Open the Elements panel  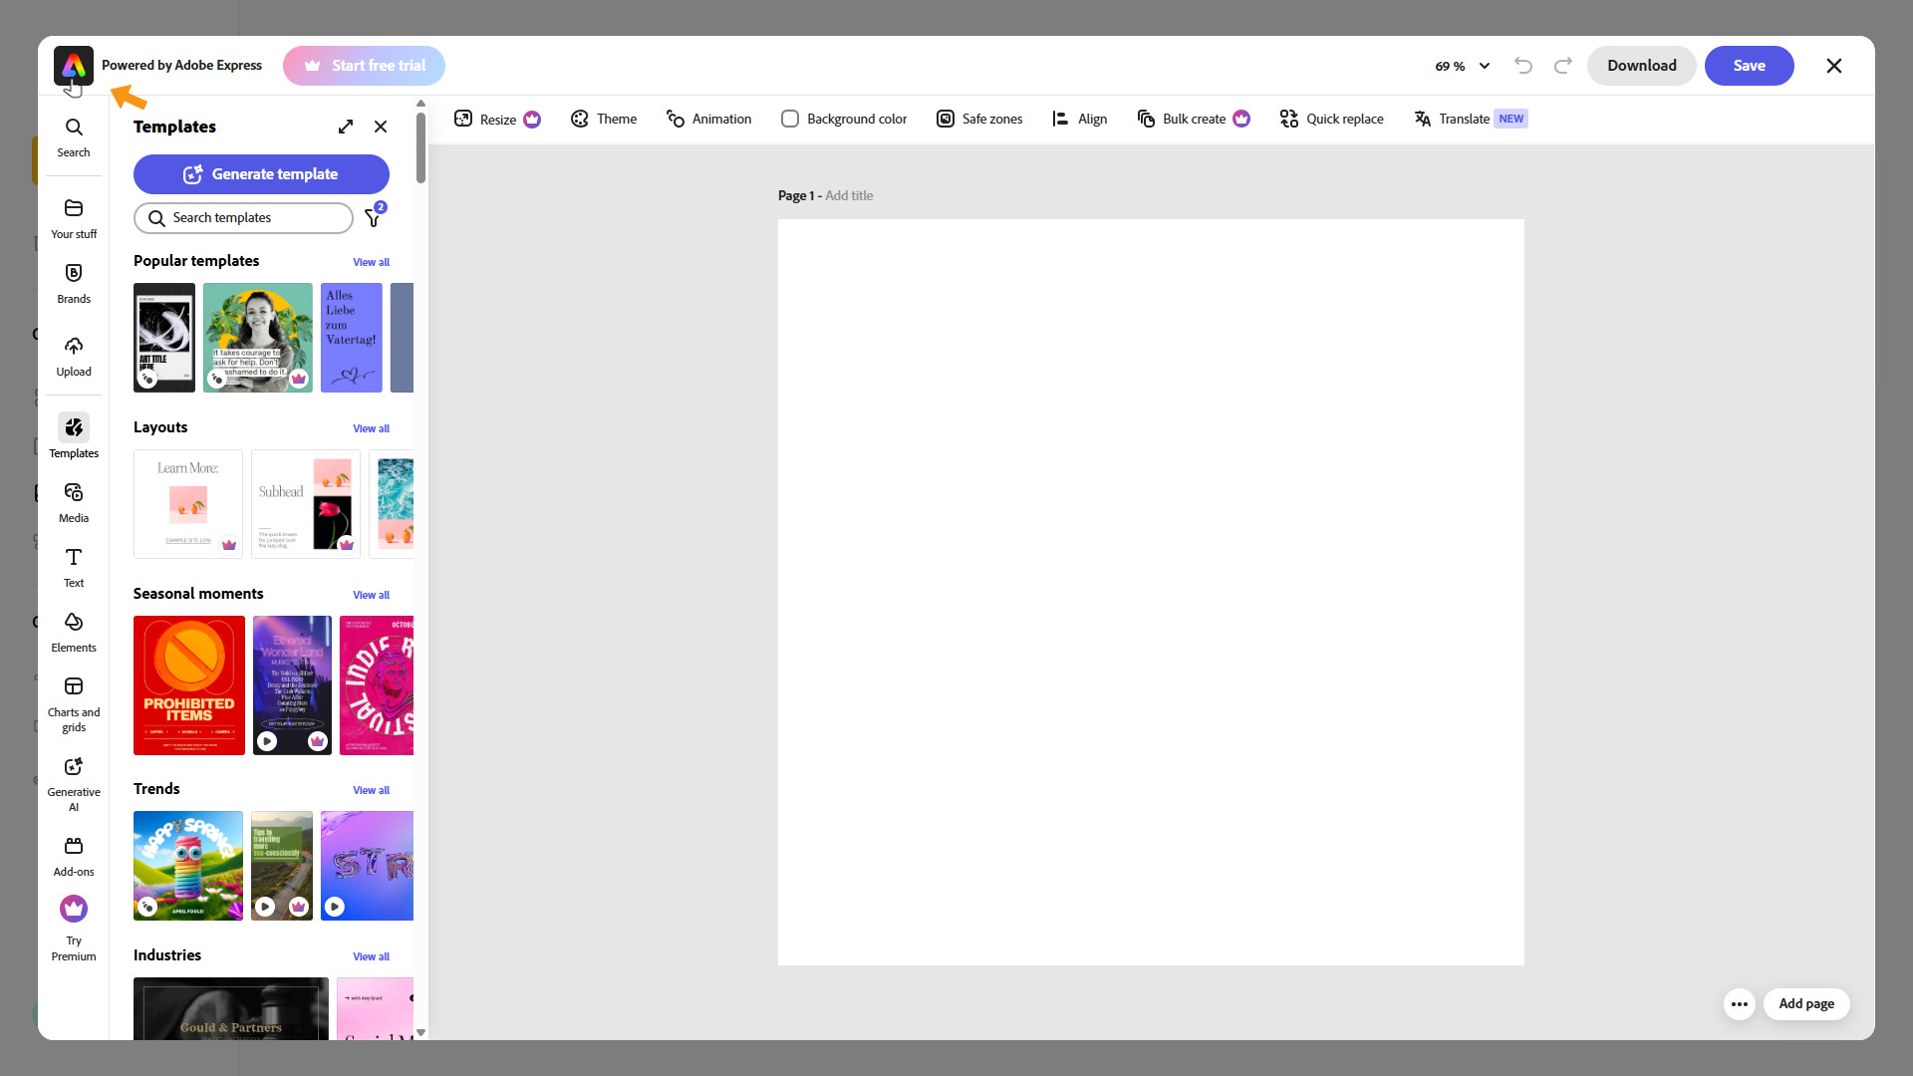[74, 632]
